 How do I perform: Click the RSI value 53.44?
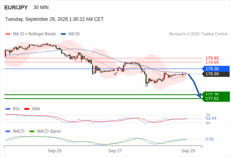pyautogui.click(x=211, y=118)
